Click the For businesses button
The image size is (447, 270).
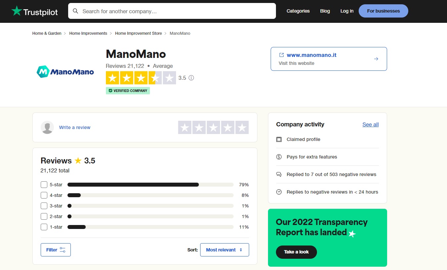point(383,11)
